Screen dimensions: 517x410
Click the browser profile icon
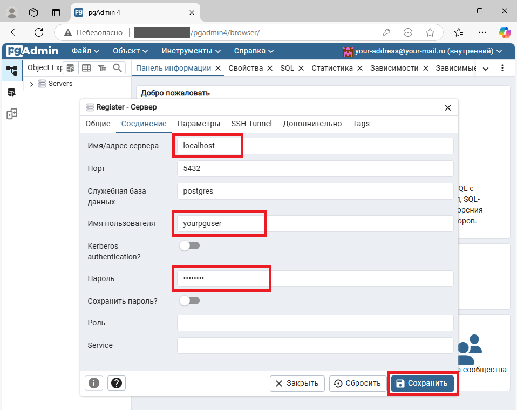point(12,12)
